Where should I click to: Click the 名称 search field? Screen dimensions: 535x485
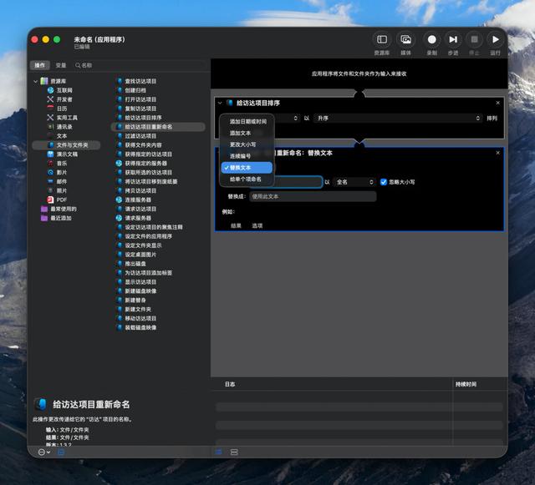[x=140, y=65]
